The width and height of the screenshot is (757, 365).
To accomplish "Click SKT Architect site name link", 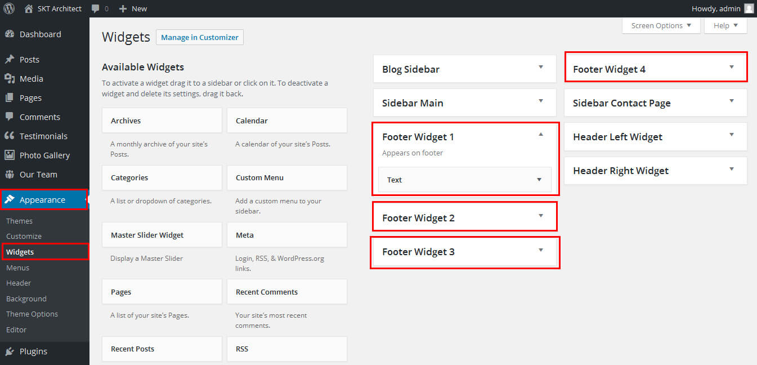I will pyautogui.click(x=59, y=8).
